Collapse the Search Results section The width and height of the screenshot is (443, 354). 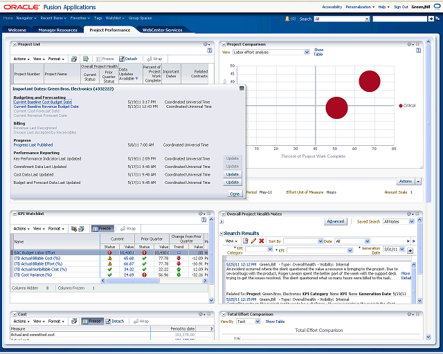(221, 234)
